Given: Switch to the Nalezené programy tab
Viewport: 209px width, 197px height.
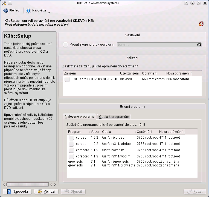Looking at the screenshot, I should click(79, 117).
